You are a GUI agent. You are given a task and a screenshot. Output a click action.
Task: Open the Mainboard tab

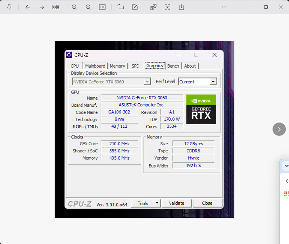95,66
